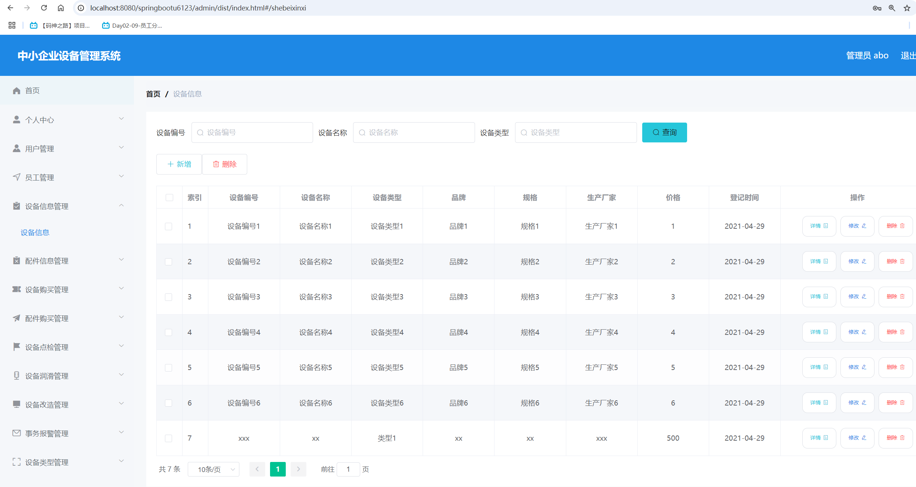916x487 pixels.
Task: Open the 10条/页 page size dropdown
Action: (x=213, y=469)
